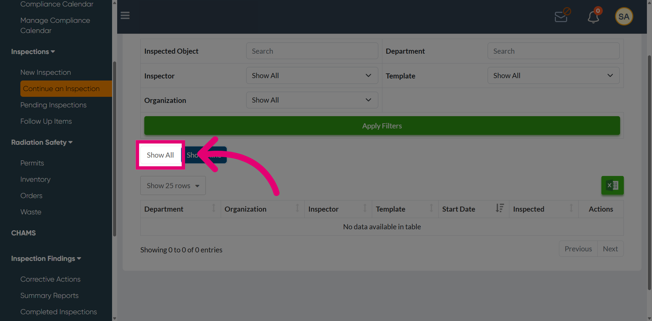Image resolution: width=652 pixels, height=321 pixels.
Task: Click the Previous pagination button
Action: [x=578, y=249]
